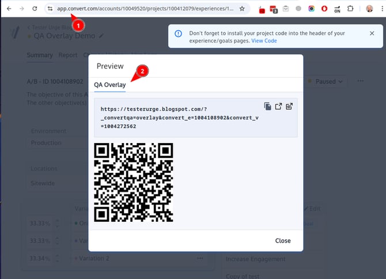
Task: Bookmark this page with the star icon
Action: 242,9
